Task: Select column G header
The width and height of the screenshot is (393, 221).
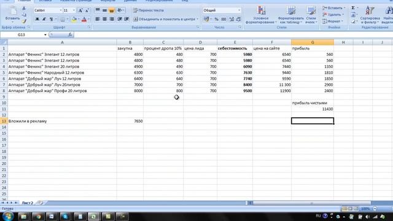Action: coord(313,42)
